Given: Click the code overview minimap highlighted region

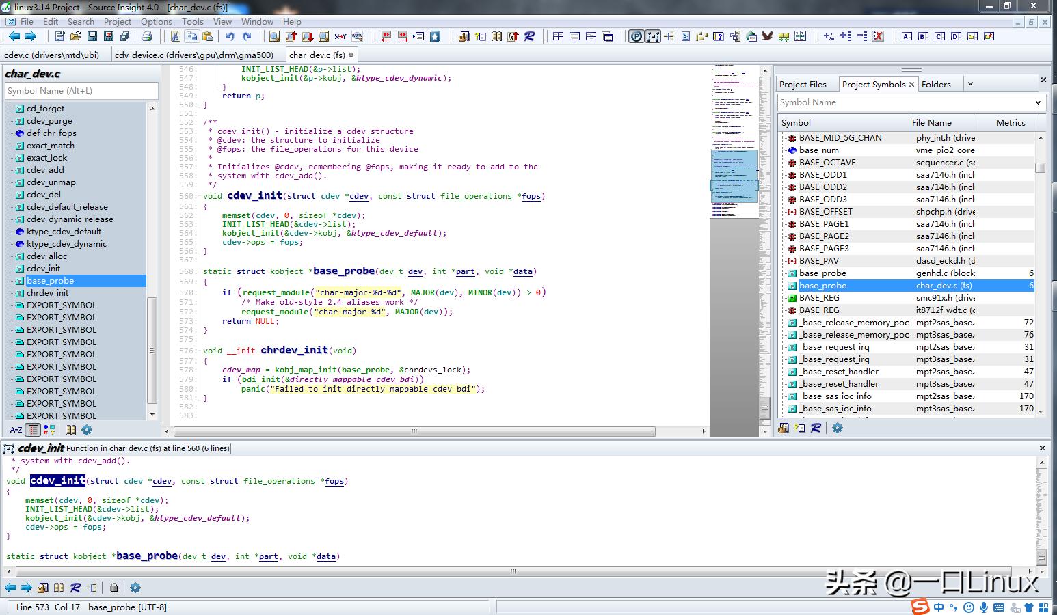Looking at the screenshot, I should point(734,176).
